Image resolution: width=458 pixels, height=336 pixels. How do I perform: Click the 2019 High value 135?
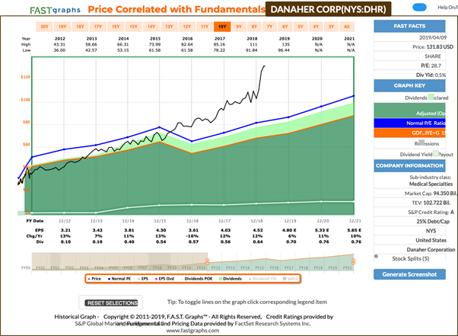(x=285, y=44)
